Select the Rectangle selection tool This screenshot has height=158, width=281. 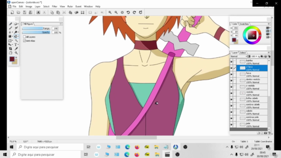10,41
